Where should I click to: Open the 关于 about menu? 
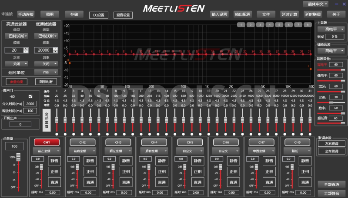coord(336,14)
